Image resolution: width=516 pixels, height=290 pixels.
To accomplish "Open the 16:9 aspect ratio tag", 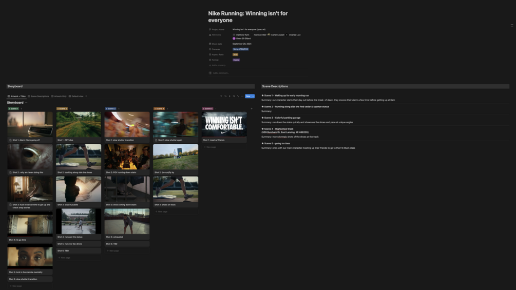I will coord(235,54).
